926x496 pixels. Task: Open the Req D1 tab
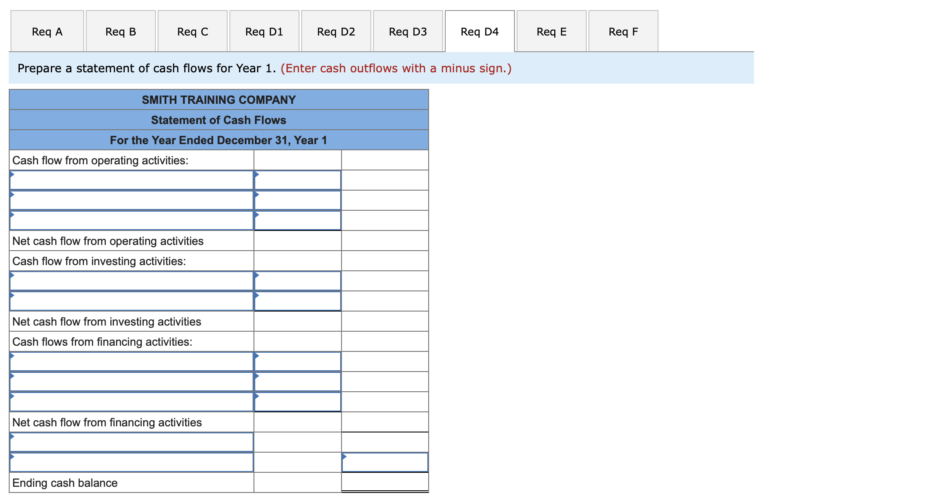point(264,31)
